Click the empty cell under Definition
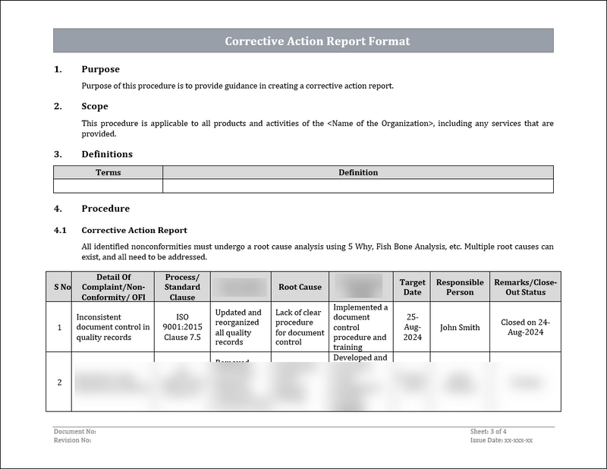This screenshot has height=469, width=607. [358, 186]
